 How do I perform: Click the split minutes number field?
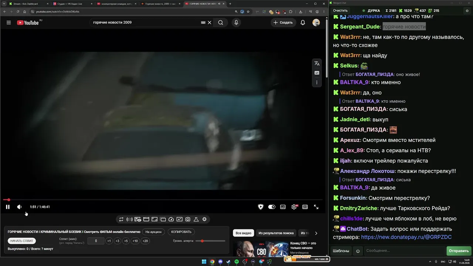coord(96,241)
